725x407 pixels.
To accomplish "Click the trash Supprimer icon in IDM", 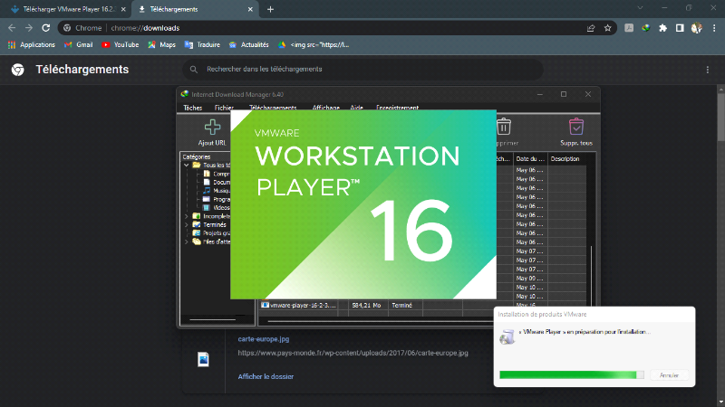I will [505, 127].
